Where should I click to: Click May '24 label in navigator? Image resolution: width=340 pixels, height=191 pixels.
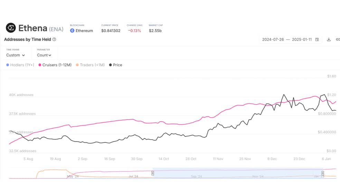pyautogui.click(x=73, y=177)
